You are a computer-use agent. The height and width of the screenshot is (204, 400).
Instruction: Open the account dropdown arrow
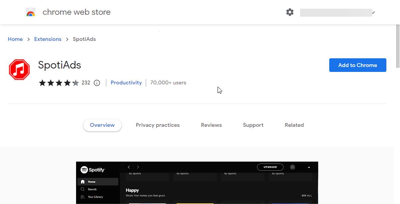click(x=374, y=12)
